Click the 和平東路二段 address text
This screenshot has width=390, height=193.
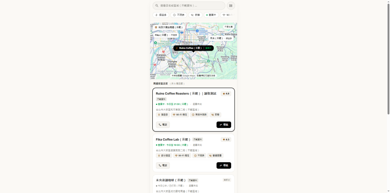(177, 110)
